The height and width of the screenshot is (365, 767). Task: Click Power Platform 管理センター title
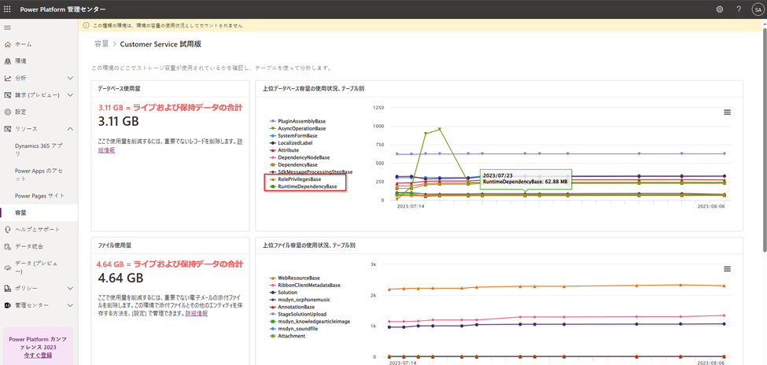(x=63, y=9)
